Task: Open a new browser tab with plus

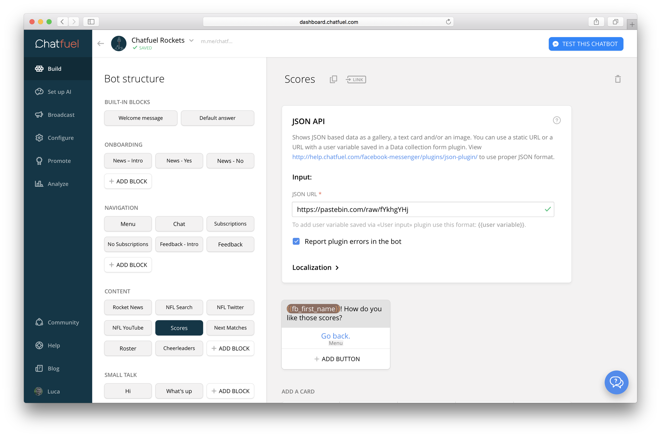Action: (632, 25)
